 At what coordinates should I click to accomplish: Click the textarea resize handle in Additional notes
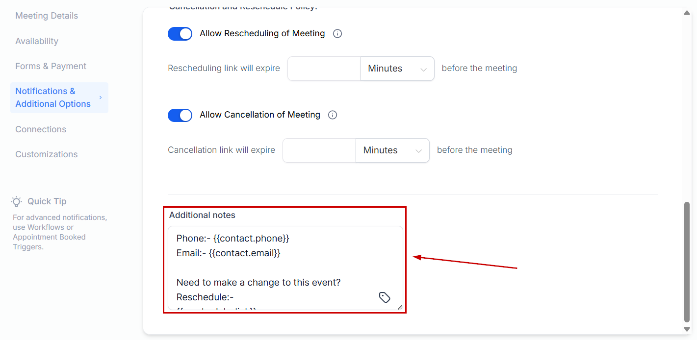pyautogui.click(x=400, y=307)
